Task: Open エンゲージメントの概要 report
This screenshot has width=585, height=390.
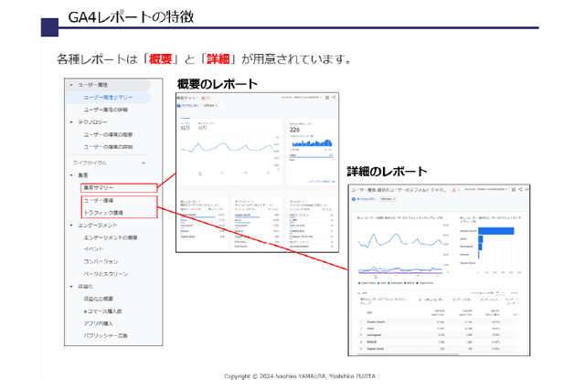Action: click(111, 237)
